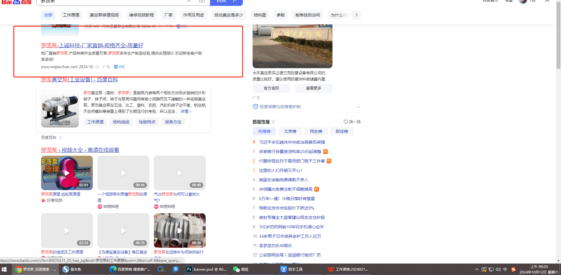Click the 官方官网 button

[x=271, y=88]
